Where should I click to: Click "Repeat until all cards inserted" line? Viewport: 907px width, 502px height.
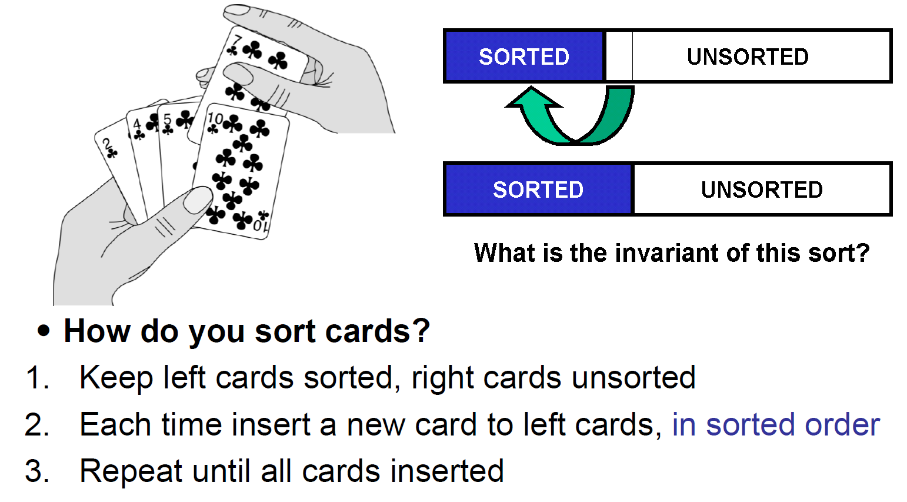(x=291, y=471)
